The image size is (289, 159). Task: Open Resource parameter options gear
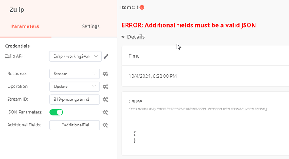106,74
